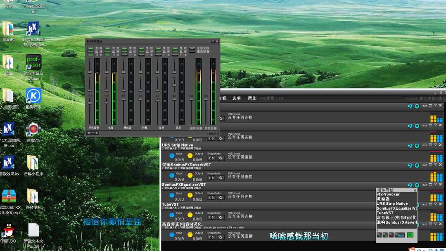446x251 pixels.
Task: Click the green power icon on 混响SonitusFXReverbVST rack
Action: coord(417,165)
